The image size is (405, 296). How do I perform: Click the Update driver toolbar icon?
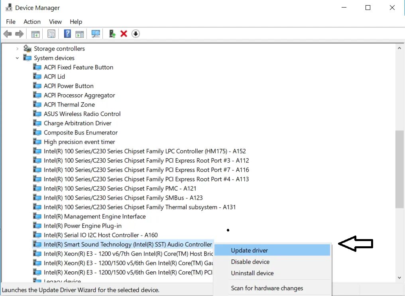112,33
